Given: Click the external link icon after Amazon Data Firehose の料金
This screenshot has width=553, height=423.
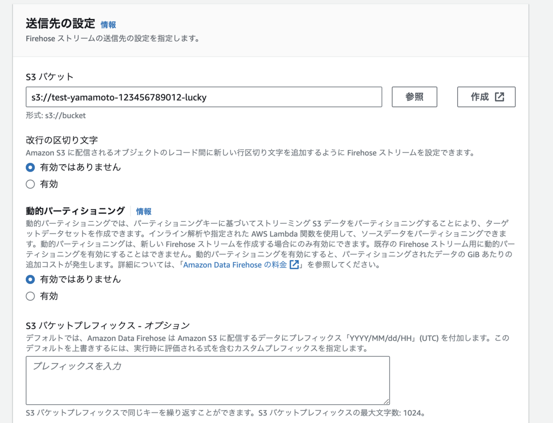Looking at the screenshot, I should pyautogui.click(x=294, y=265).
